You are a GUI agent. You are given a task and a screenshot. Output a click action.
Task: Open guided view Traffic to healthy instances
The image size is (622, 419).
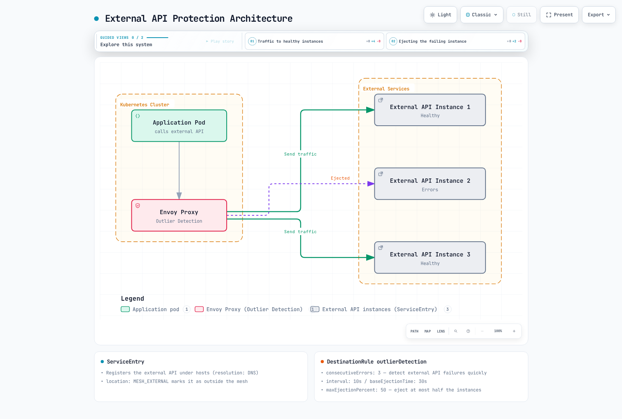[314, 41]
